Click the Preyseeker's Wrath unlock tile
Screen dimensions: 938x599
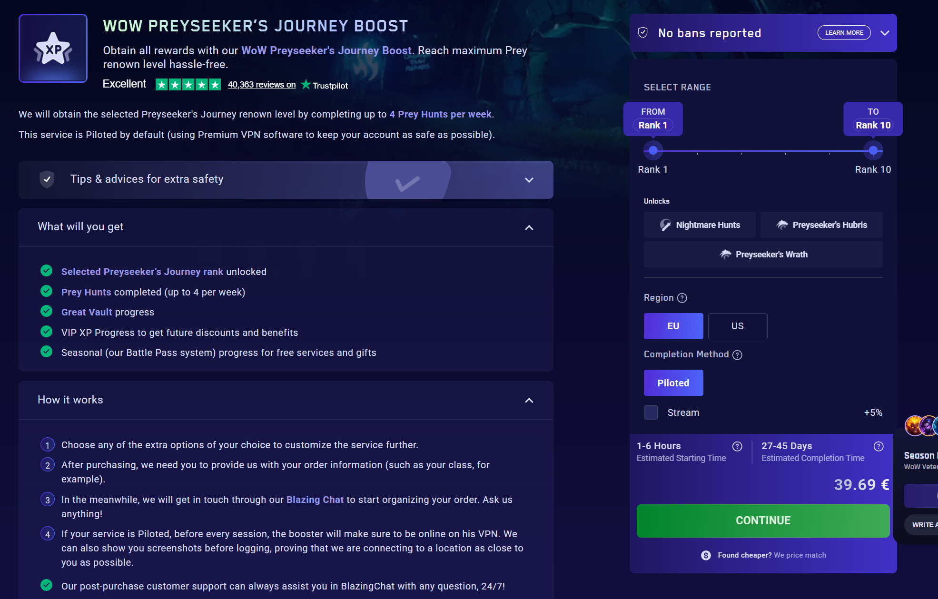763,255
